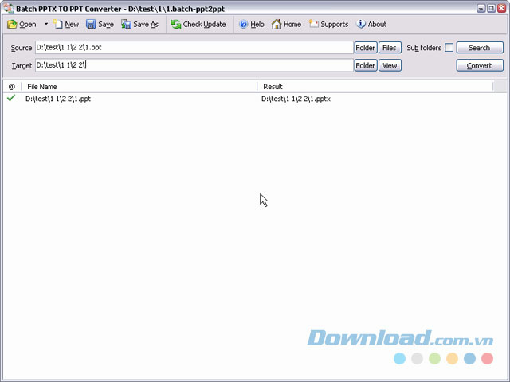Image resolution: width=510 pixels, height=382 pixels.
Task: Start conversion with Convert button
Action: (480, 65)
